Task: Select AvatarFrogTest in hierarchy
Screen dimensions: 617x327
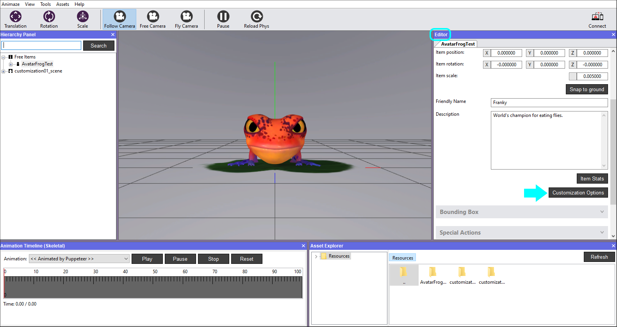Action: point(37,64)
